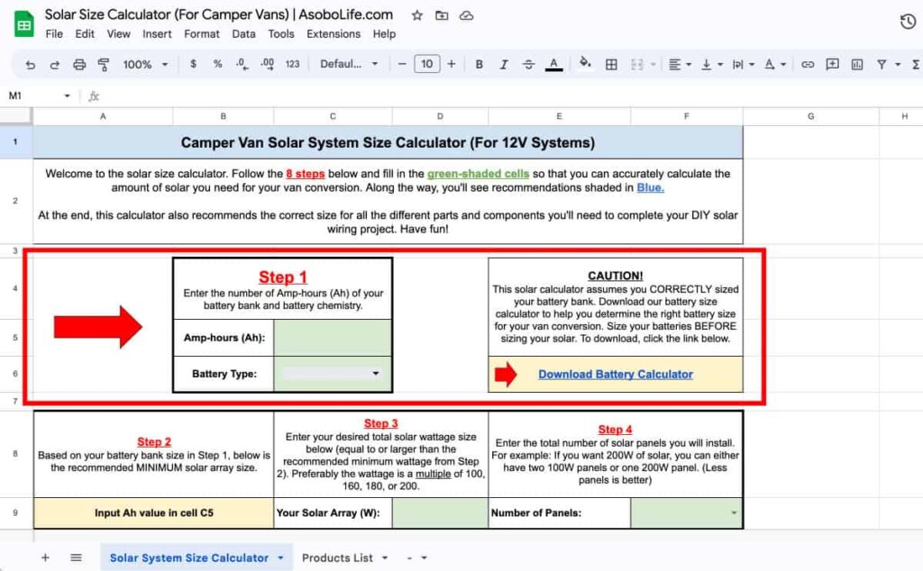Open the text color picker
Image resolution: width=923 pixels, height=571 pixels.
coord(553,64)
